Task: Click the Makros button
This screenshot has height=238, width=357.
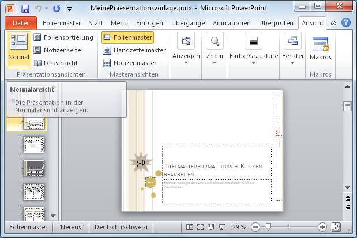Action: (x=321, y=48)
